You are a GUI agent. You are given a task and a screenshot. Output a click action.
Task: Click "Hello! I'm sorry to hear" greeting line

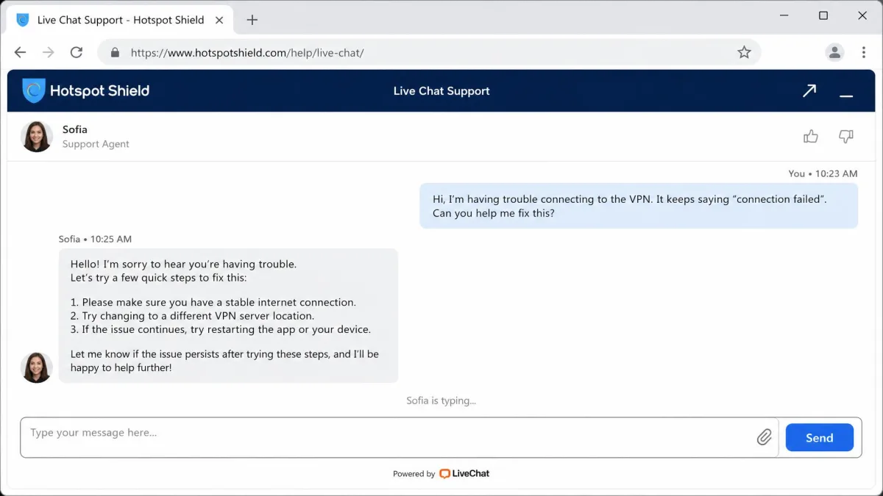pos(184,264)
